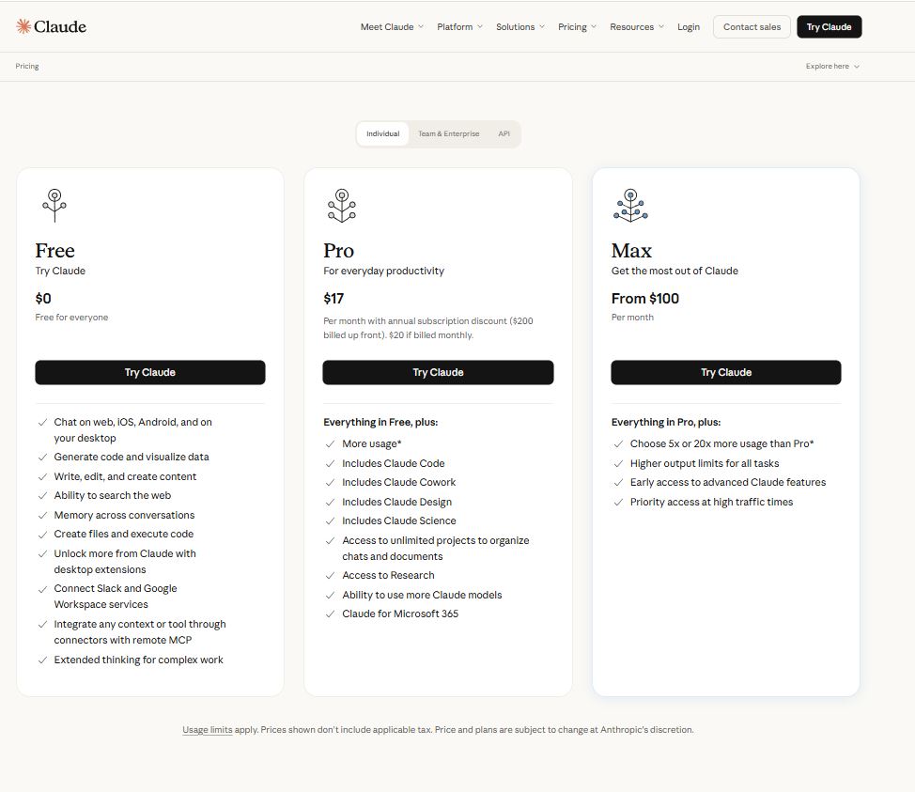Click 'Connect Slack and Google Workspace services' text
This screenshot has width=915, height=792.
[116, 598]
